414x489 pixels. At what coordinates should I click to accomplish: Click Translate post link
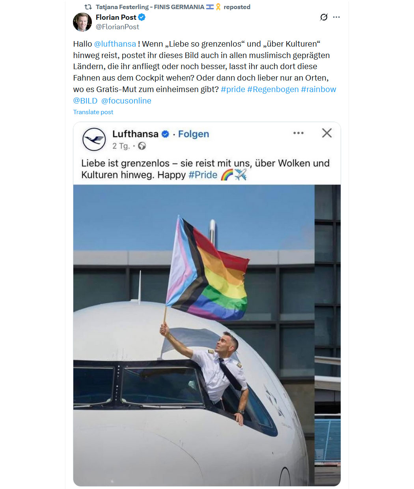pos(93,112)
